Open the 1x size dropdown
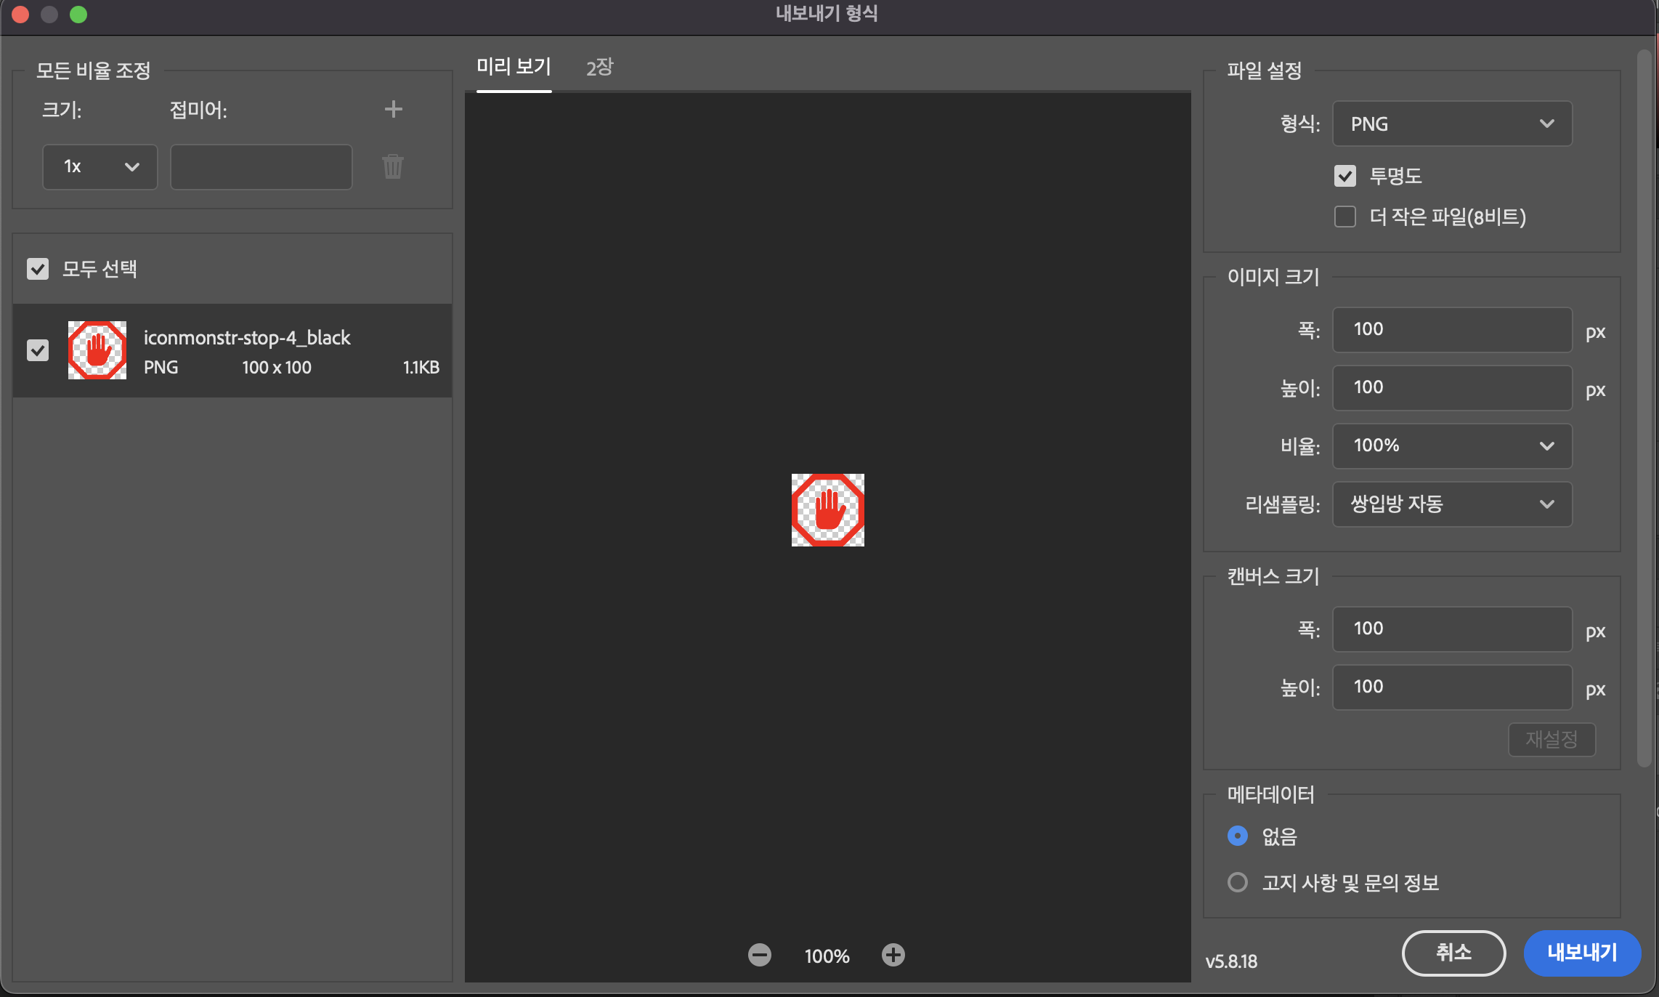The width and height of the screenshot is (1659, 997). click(x=100, y=166)
